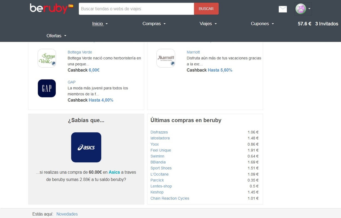The image size is (341, 218).
Task: Click the 1.01 € Chain Reaction amount
Action: pos(253,198)
